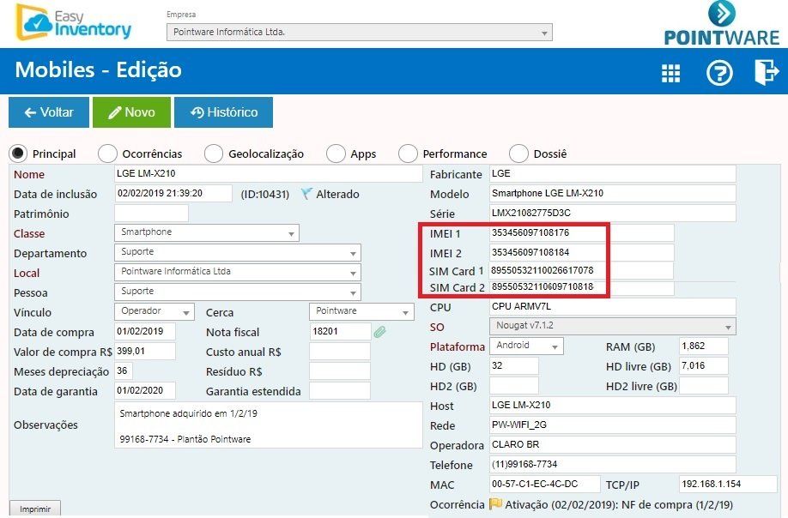The image size is (788, 518).
Task: Select the Dossiê radio option
Action: pos(518,154)
